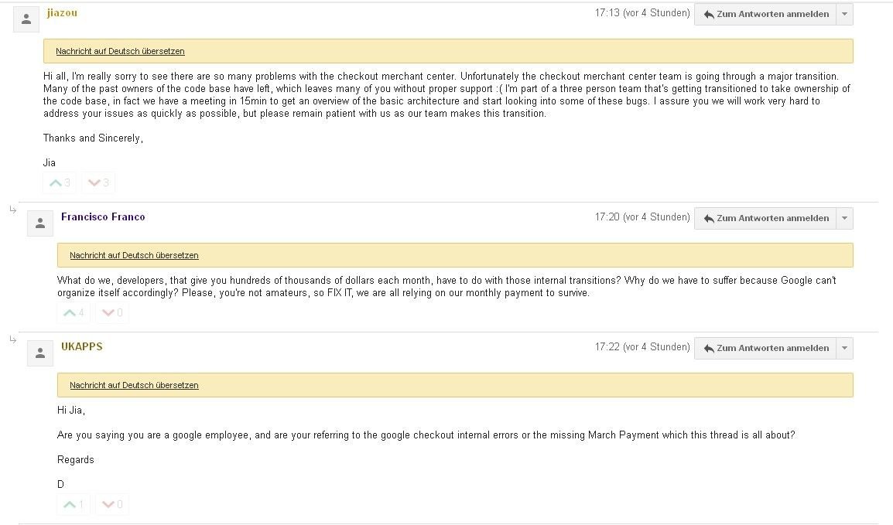Translate Francisco Franco's message to Deutsch
The image size is (893, 525).
coord(134,255)
